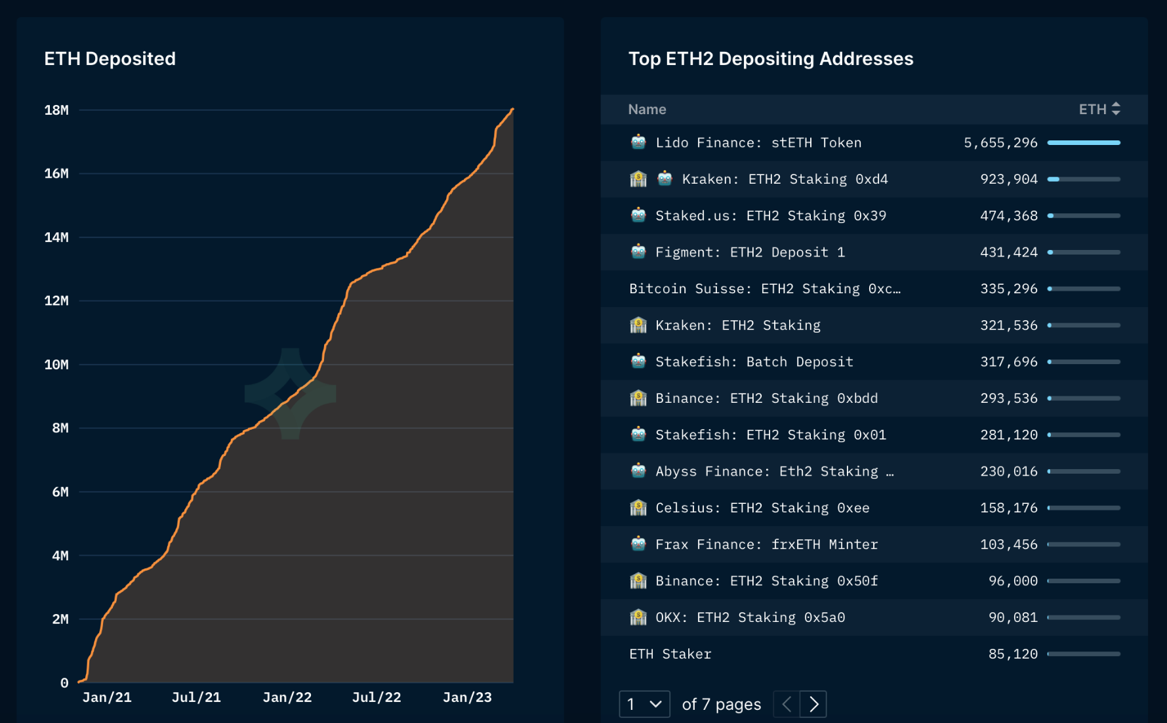Viewport: 1167px width, 723px height.
Task: Click the robot icon beside Stakefish: Batch Deposit
Action: click(638, 361)
